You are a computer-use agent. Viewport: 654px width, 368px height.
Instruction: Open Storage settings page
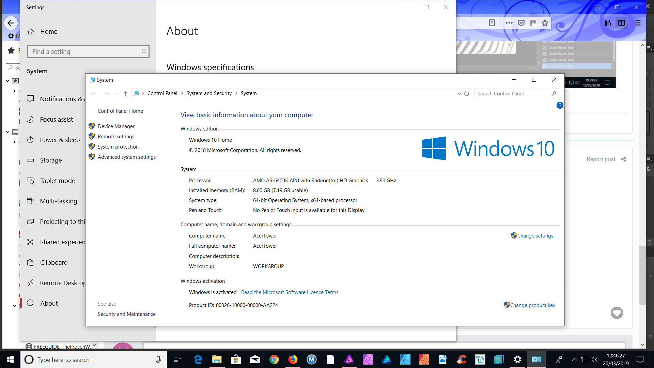(51, 160)
